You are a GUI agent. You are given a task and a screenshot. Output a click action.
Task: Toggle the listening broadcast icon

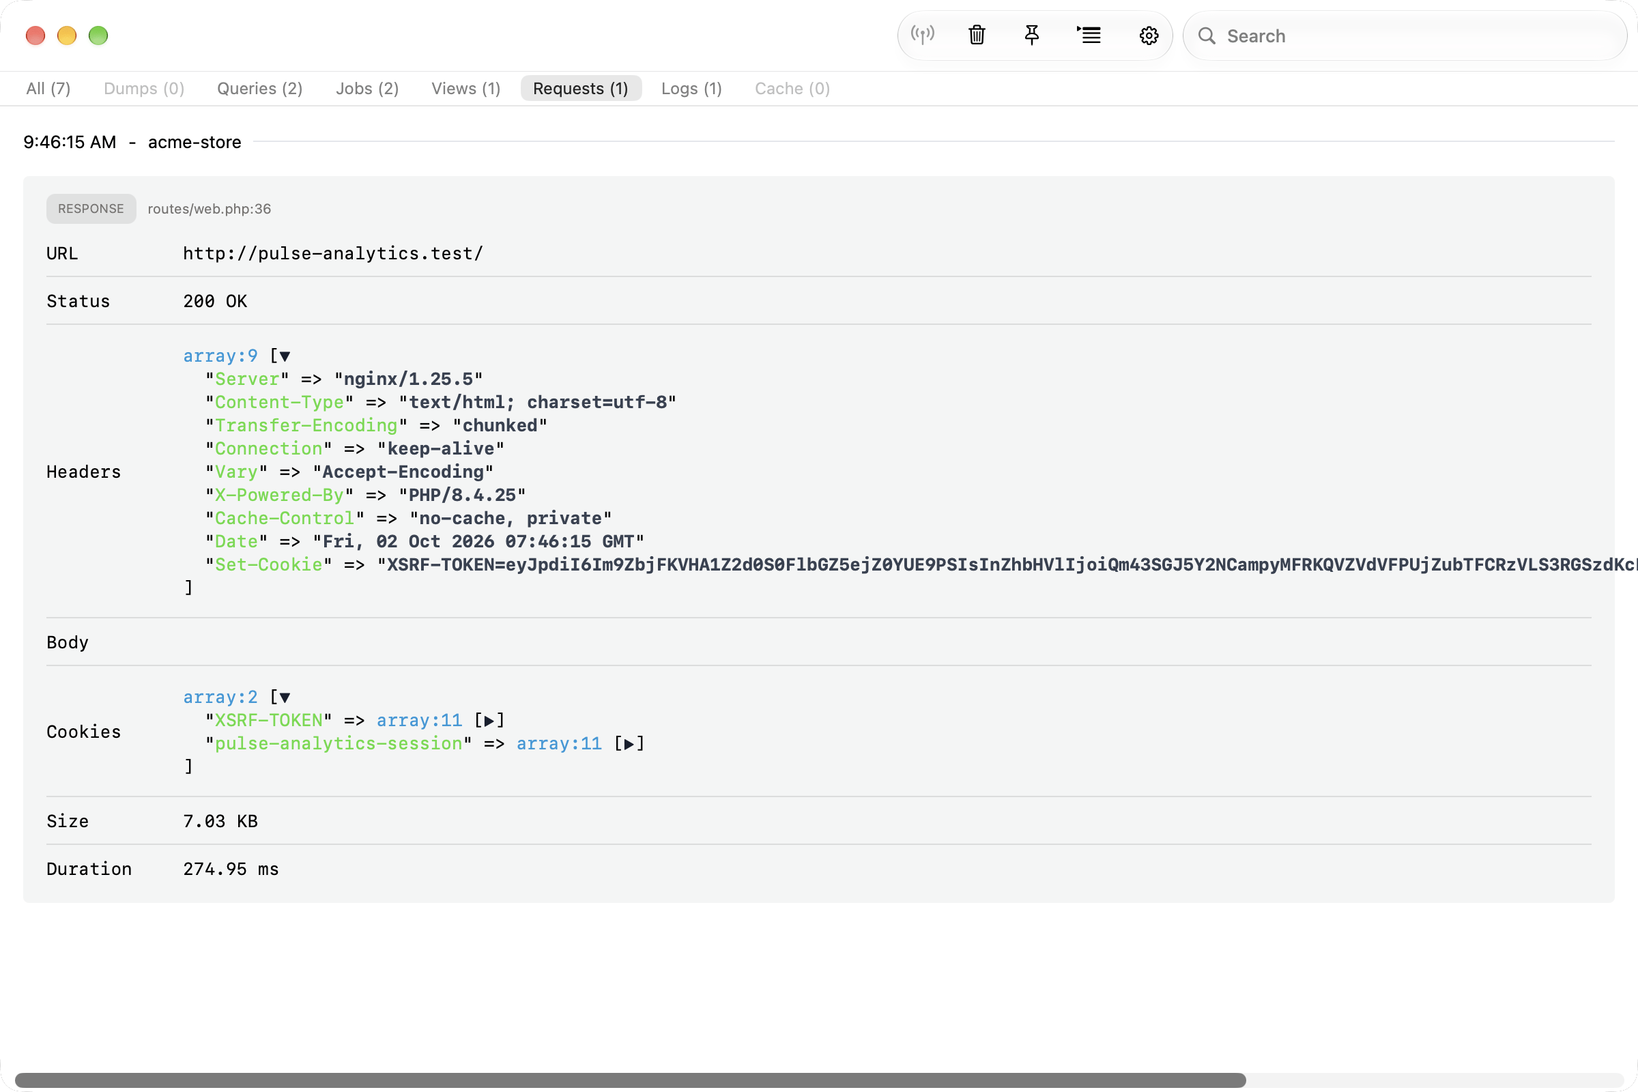[x=923, y=35]
